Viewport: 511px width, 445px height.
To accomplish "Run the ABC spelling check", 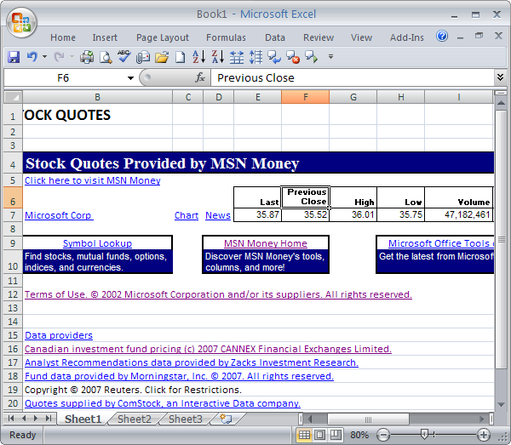I will 124,56.
